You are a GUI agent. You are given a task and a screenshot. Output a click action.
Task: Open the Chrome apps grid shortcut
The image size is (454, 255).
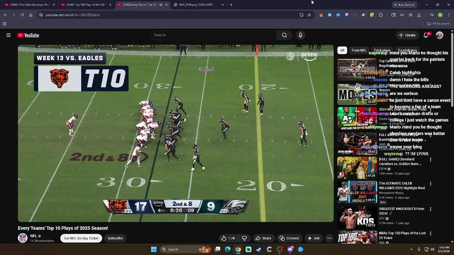[5, 24]
